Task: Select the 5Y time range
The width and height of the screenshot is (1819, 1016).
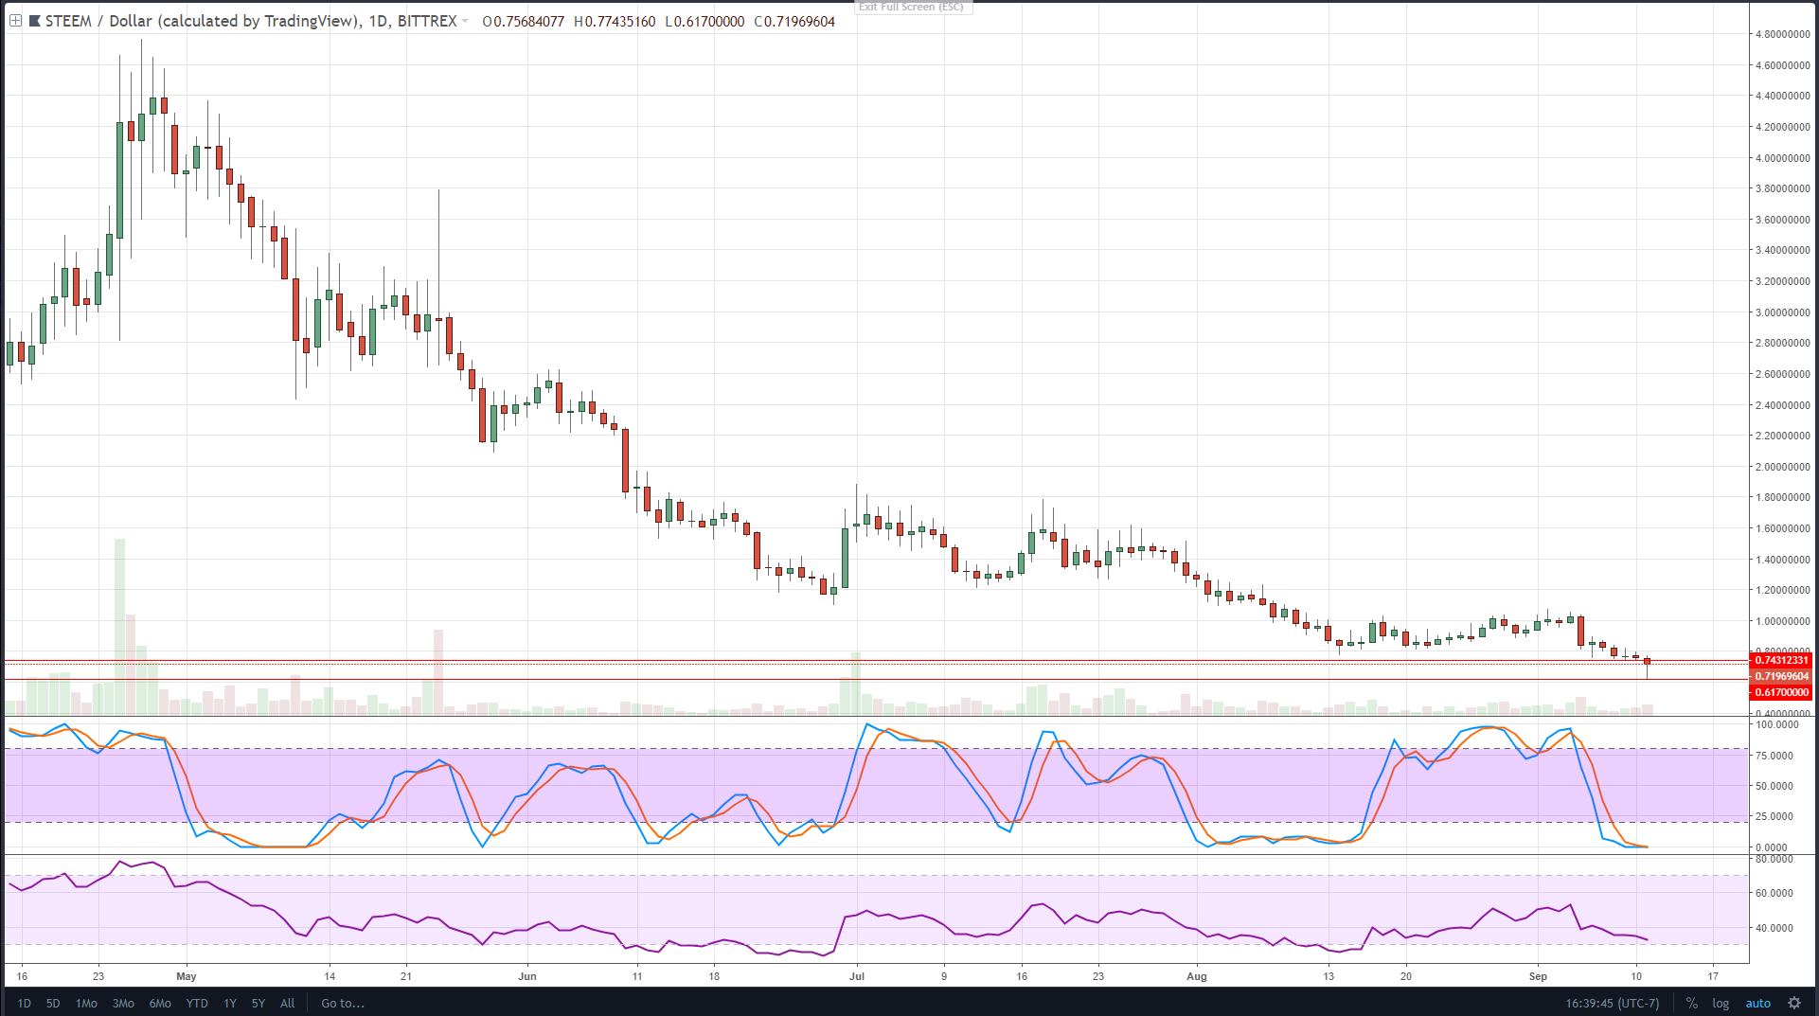Action: coord(259,1003)
